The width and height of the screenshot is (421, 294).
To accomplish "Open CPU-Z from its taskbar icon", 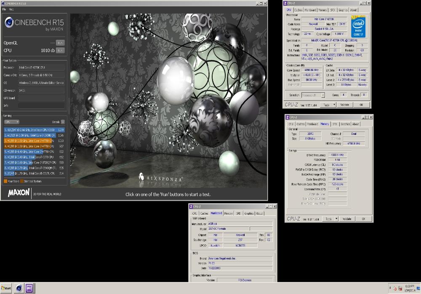I will point(29,288).
